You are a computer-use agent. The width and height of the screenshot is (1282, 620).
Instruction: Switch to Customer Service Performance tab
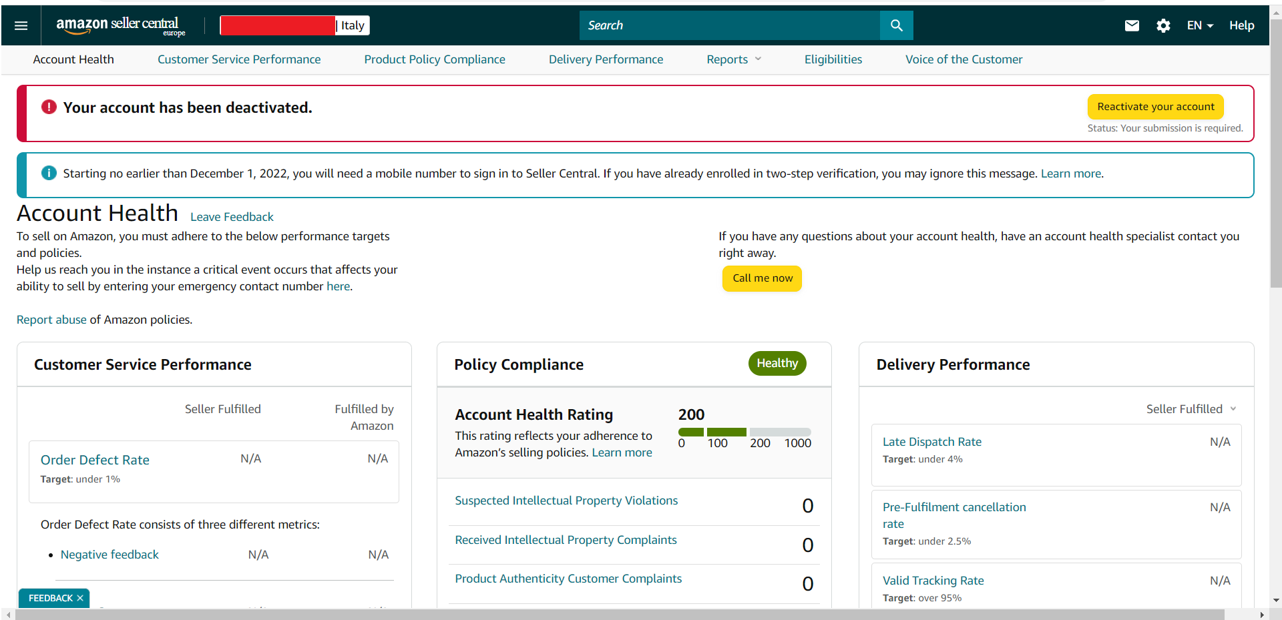click(x=239, y=59)
